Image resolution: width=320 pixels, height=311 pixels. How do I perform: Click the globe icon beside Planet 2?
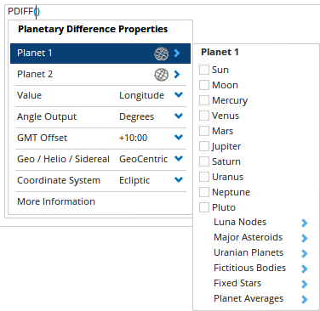click(x=161, y=75)
